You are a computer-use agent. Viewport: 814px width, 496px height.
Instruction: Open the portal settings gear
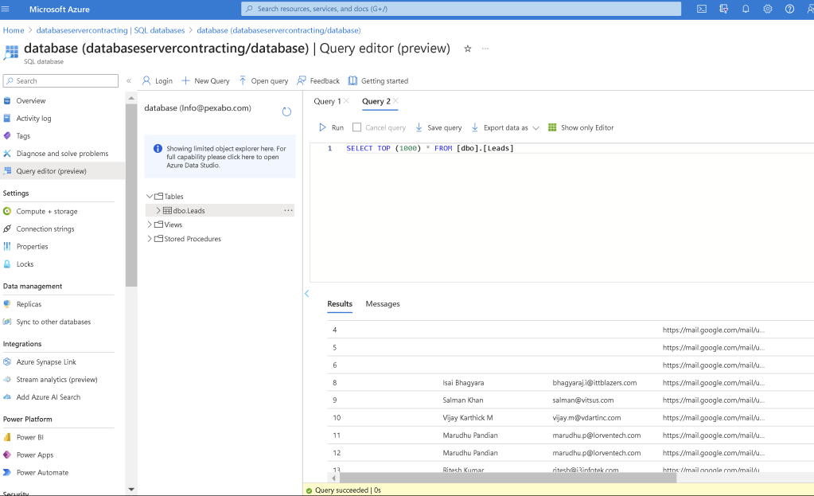pos(767,9)
